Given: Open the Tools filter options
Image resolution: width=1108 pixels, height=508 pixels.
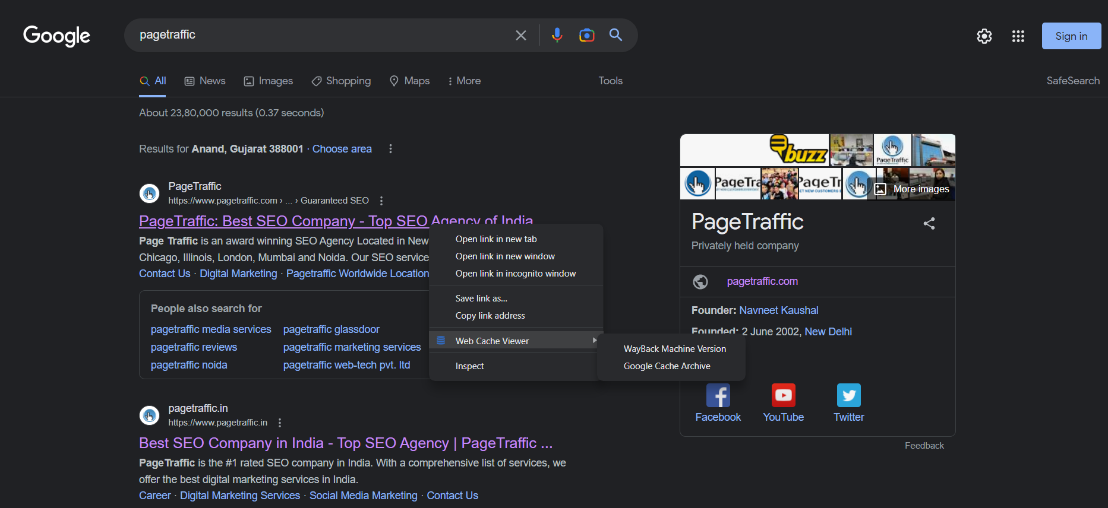Looking at the screenshot, I should tap(611, 81).
